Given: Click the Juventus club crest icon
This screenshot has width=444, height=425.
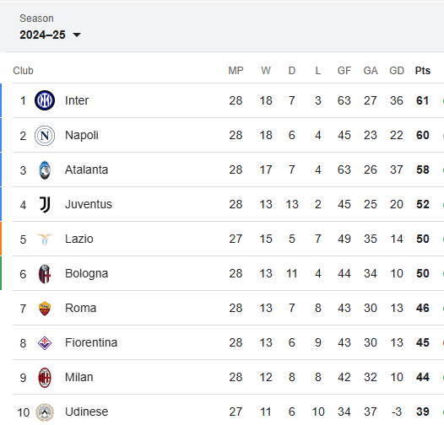Looking at the screenshot, I should click(x=45, y=205).
